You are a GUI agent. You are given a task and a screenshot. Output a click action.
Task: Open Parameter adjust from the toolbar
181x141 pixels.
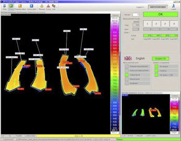point(20,7)
